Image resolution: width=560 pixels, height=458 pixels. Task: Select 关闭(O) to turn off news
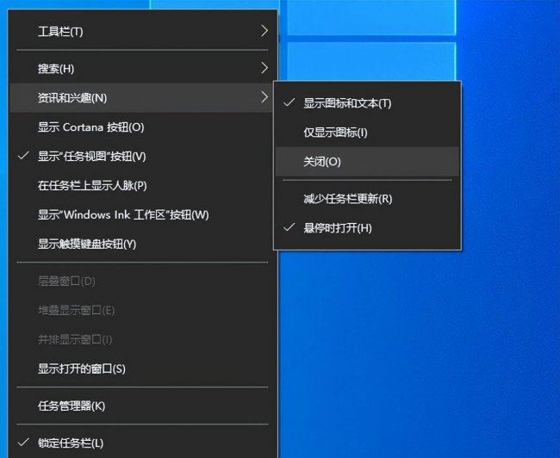367,162
